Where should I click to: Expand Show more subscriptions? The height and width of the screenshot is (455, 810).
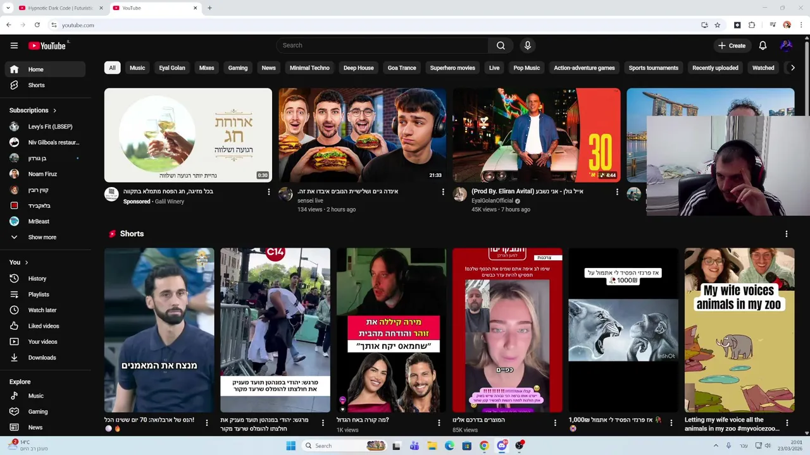[x=44, y=237]
